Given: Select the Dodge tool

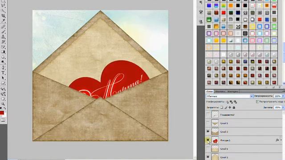Looking at the screenshot, I should (3, 62).
